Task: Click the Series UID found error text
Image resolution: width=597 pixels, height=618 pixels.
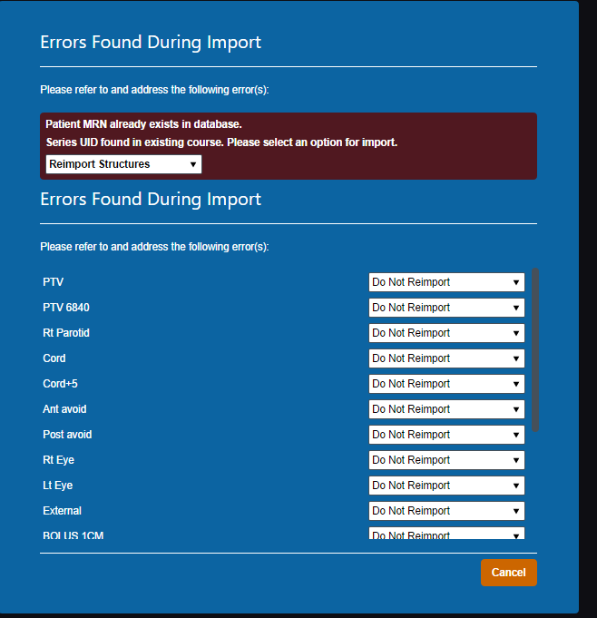Action: pos(221,142)
